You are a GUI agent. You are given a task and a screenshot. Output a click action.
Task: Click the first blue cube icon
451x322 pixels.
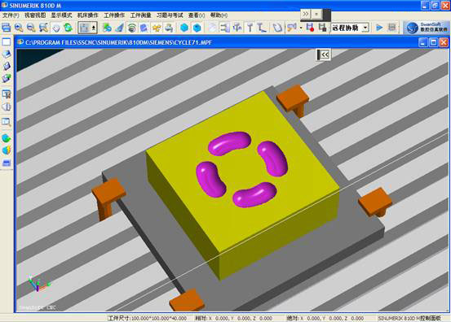[184, 28]
